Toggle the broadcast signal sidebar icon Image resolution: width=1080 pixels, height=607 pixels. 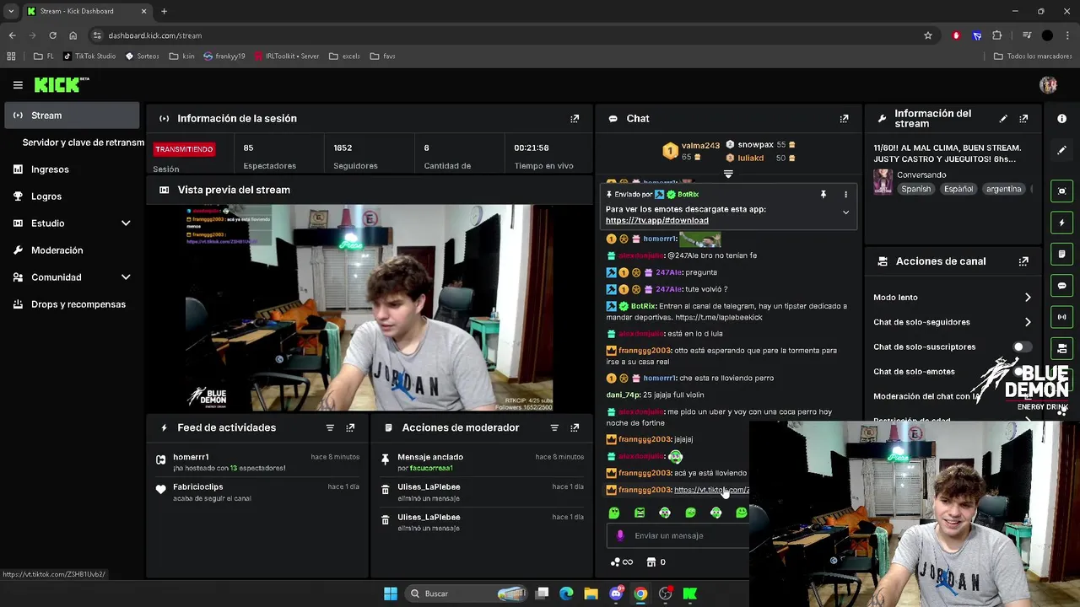click(x=1062, y=317)
